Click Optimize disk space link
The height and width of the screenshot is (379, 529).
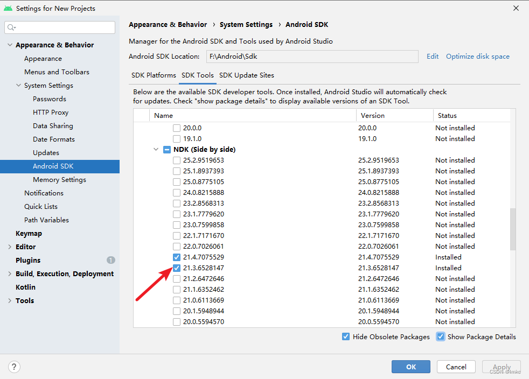tap(478, 57)
